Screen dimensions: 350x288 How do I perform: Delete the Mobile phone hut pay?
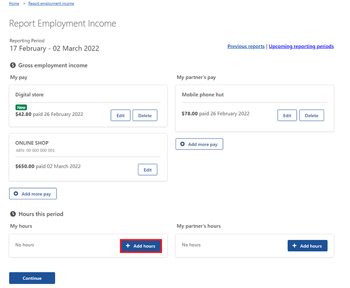(x=312, y=115)
